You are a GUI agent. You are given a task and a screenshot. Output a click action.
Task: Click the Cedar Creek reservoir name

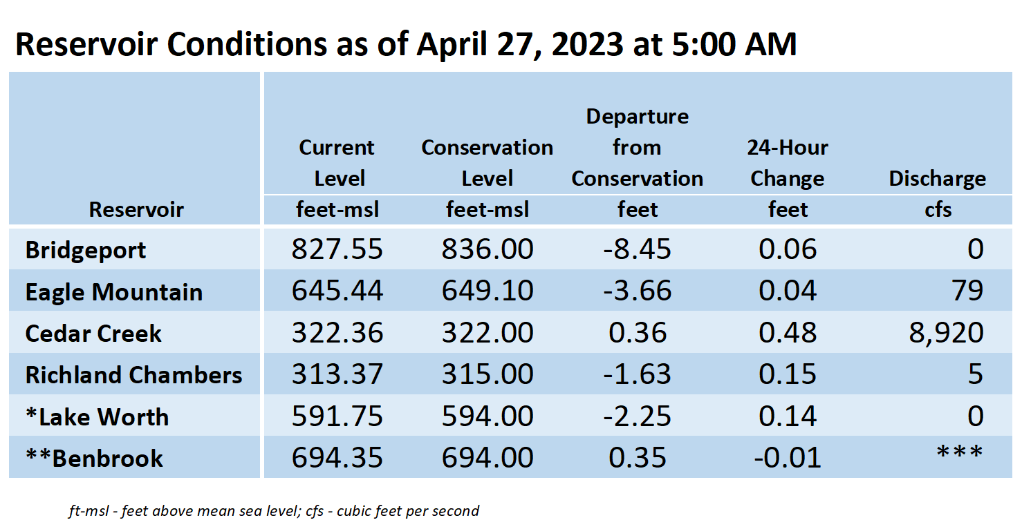tap(93, 334)
